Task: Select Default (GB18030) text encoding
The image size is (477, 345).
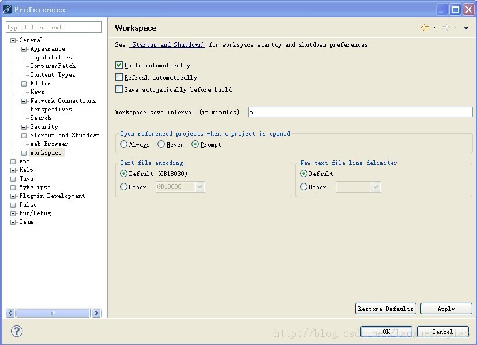Action: 123,174
